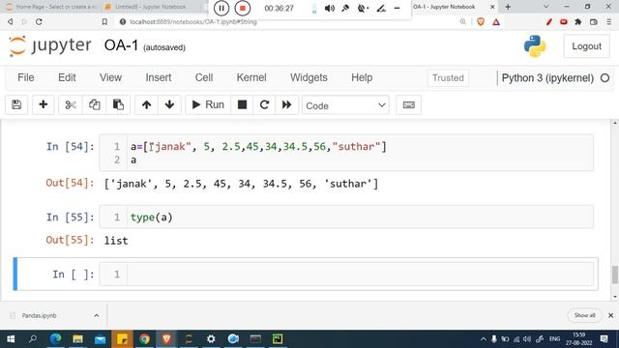Open browser extensions puzzle icon

pyautogui.click(x=578, y=22)
